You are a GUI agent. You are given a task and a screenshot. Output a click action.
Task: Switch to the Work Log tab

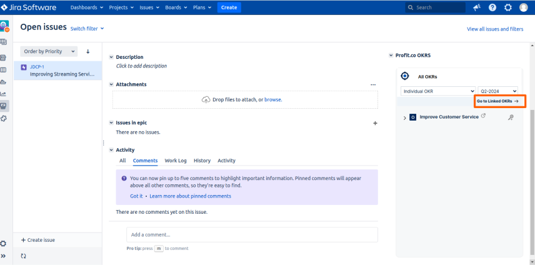(176, 161)
